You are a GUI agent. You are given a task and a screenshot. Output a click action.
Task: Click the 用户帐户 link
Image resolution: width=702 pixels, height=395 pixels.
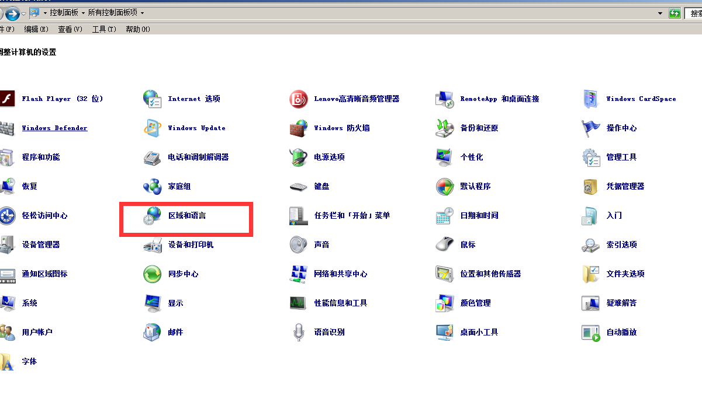coord(37,333)
